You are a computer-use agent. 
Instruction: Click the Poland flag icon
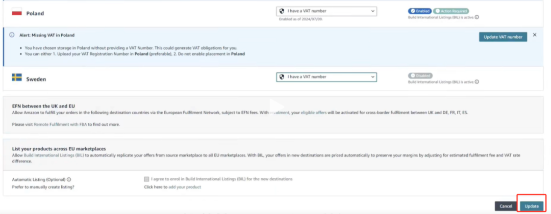(17, 11)
